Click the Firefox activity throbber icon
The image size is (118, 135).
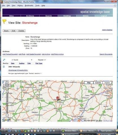[115, 6]
